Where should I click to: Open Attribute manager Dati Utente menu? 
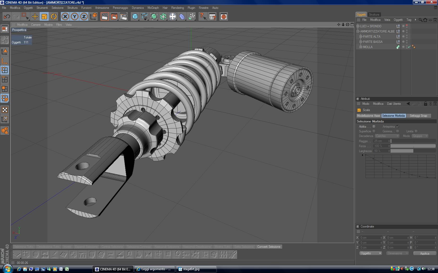(x=394, y=104)
